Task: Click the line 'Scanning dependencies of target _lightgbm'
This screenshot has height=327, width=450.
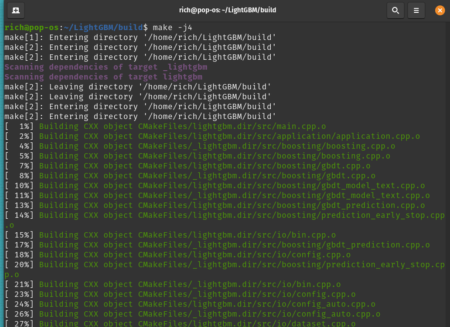Action: click(x=105, y=67)
